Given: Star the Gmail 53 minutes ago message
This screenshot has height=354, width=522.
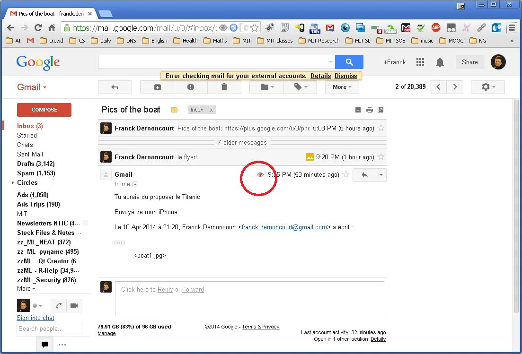Looking at the screenshot, I should (346, 174).
